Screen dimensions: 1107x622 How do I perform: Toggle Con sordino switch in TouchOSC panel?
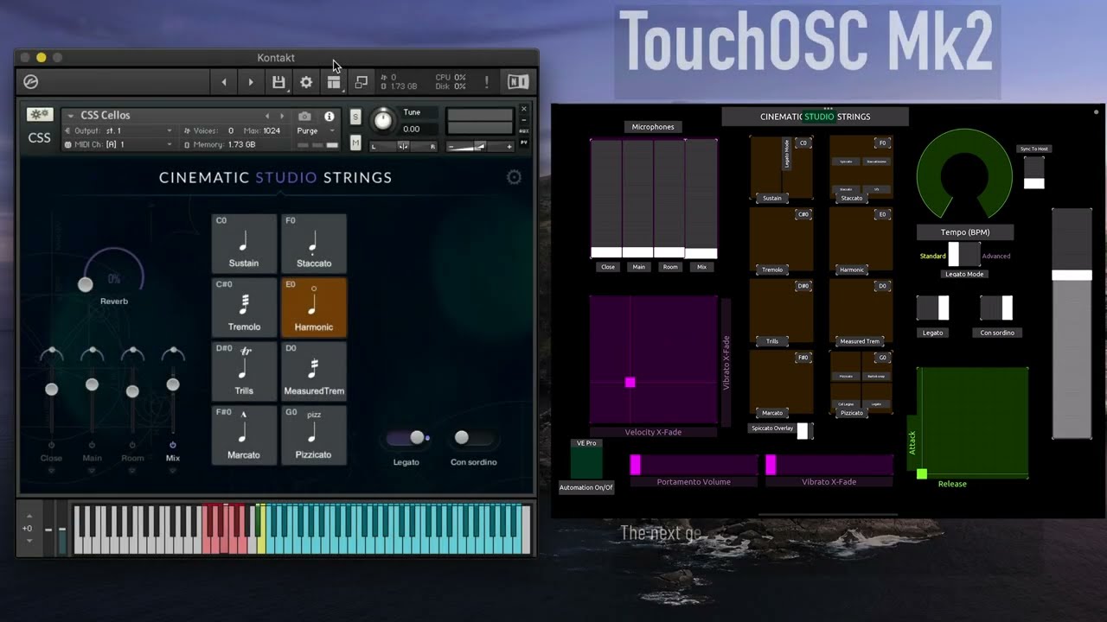(x=996, y=308)
